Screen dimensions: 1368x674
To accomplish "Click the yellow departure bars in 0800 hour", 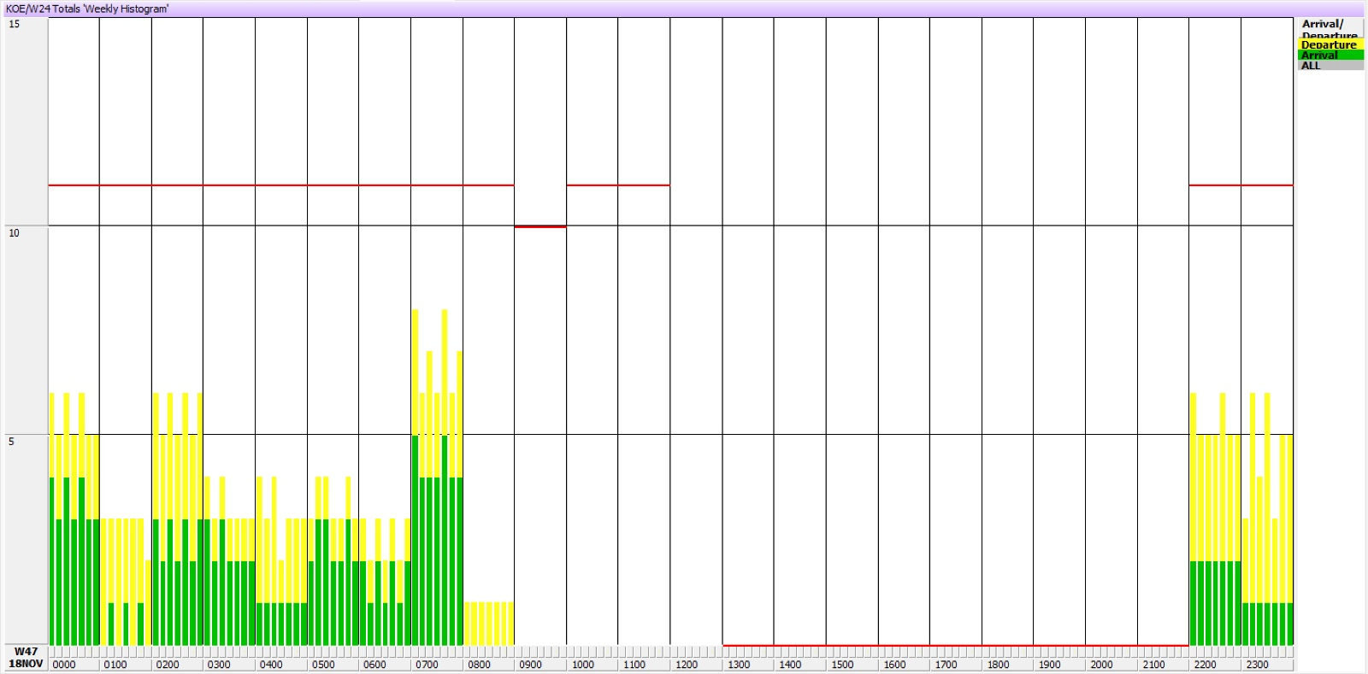I will pyautogui.click(x=488, y=624).
